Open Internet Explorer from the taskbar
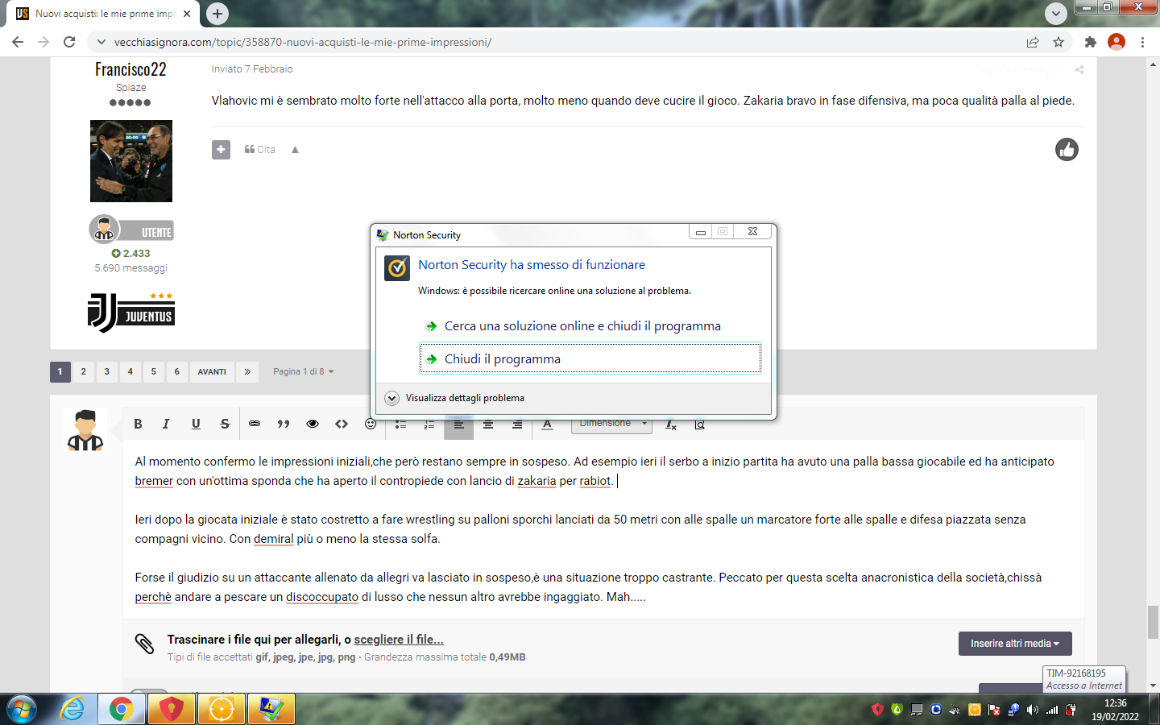Screen dimensions: 1160x725 pos(72,709)
